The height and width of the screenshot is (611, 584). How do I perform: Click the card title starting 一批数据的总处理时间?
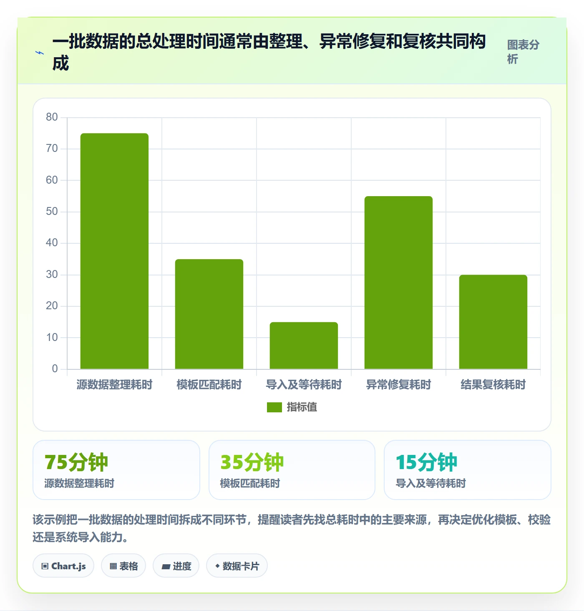point(269,52)
